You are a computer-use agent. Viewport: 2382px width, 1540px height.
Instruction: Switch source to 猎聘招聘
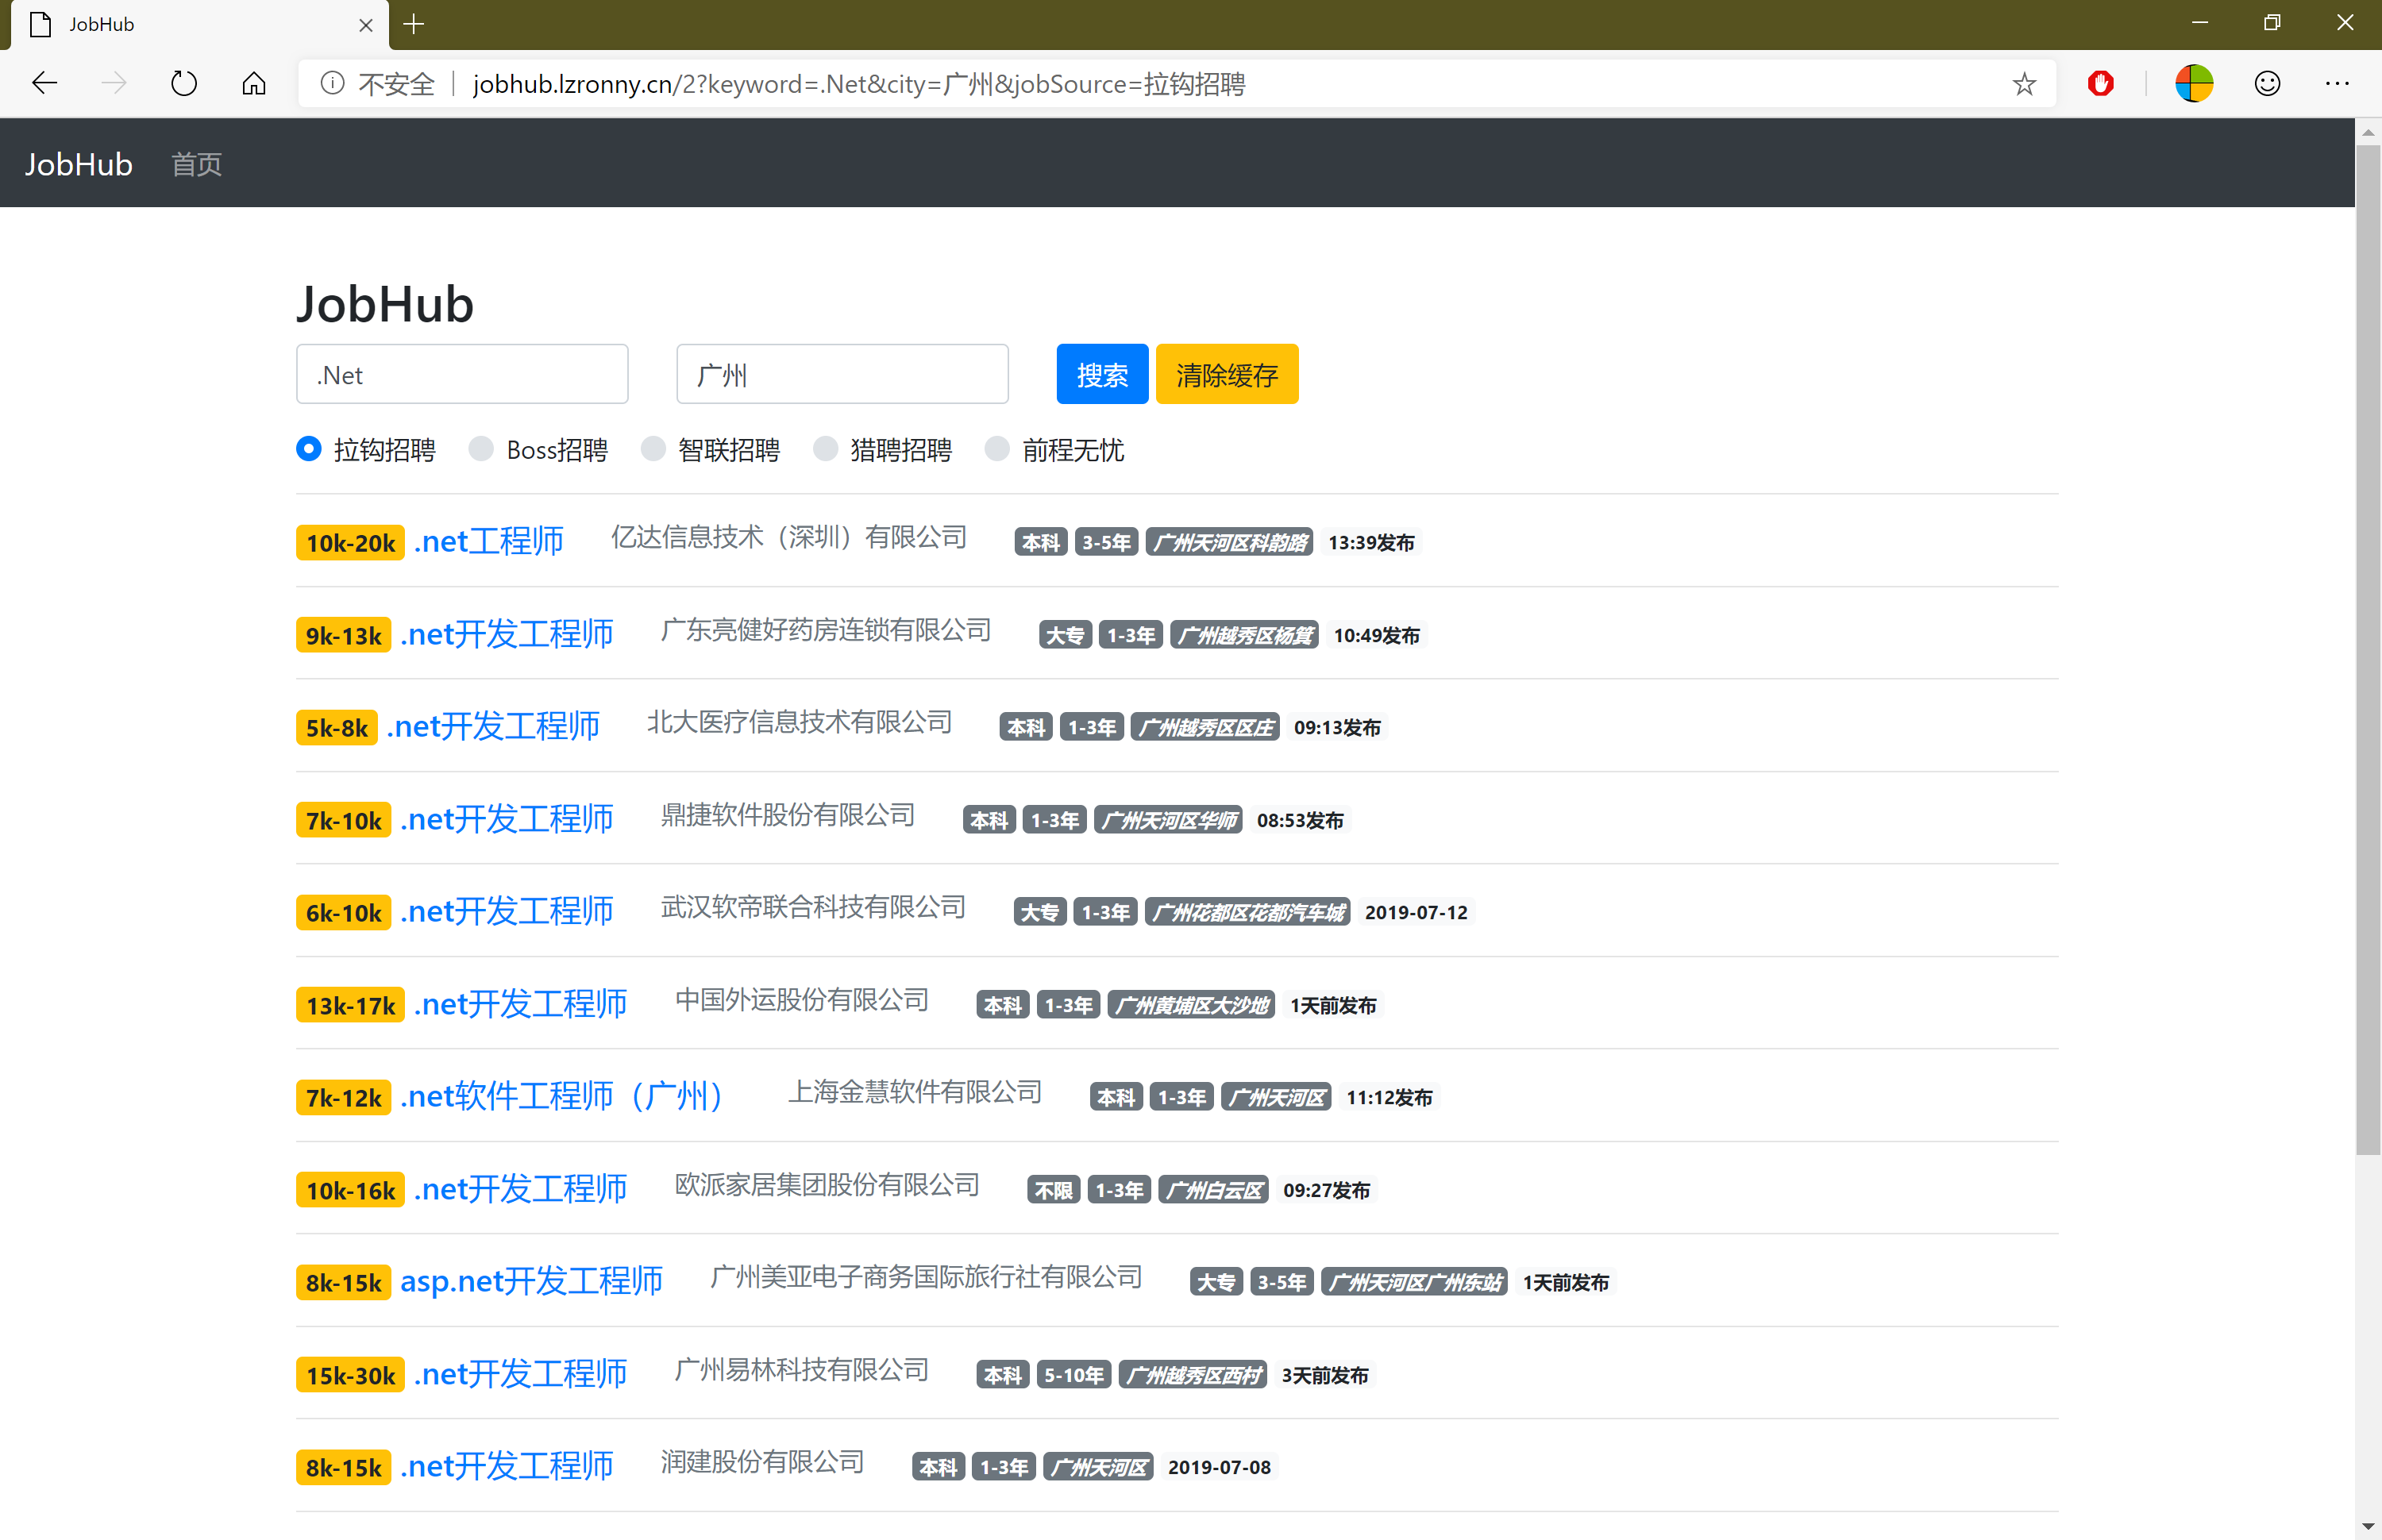[826, 449]
